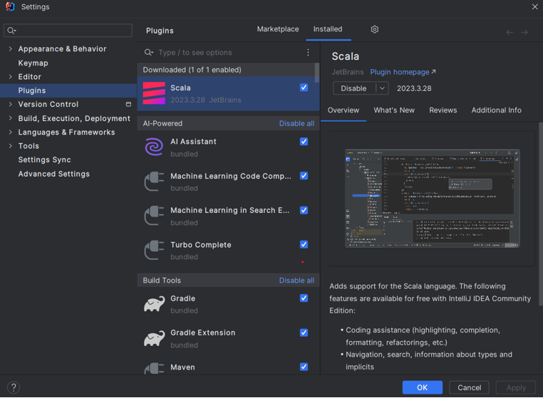Open the Disable button dropdown arrow
This screenshot has width=543, height=398.
(x=382, y=88)
